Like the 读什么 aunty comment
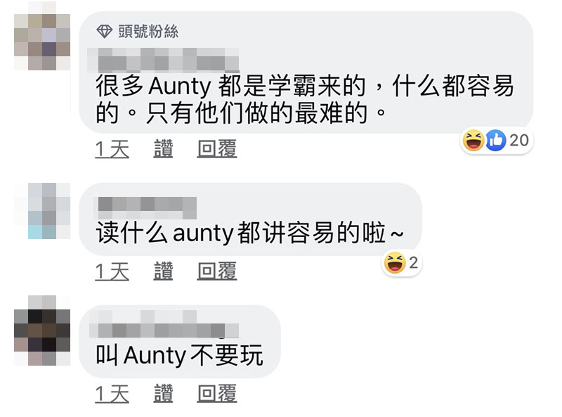 163,271
